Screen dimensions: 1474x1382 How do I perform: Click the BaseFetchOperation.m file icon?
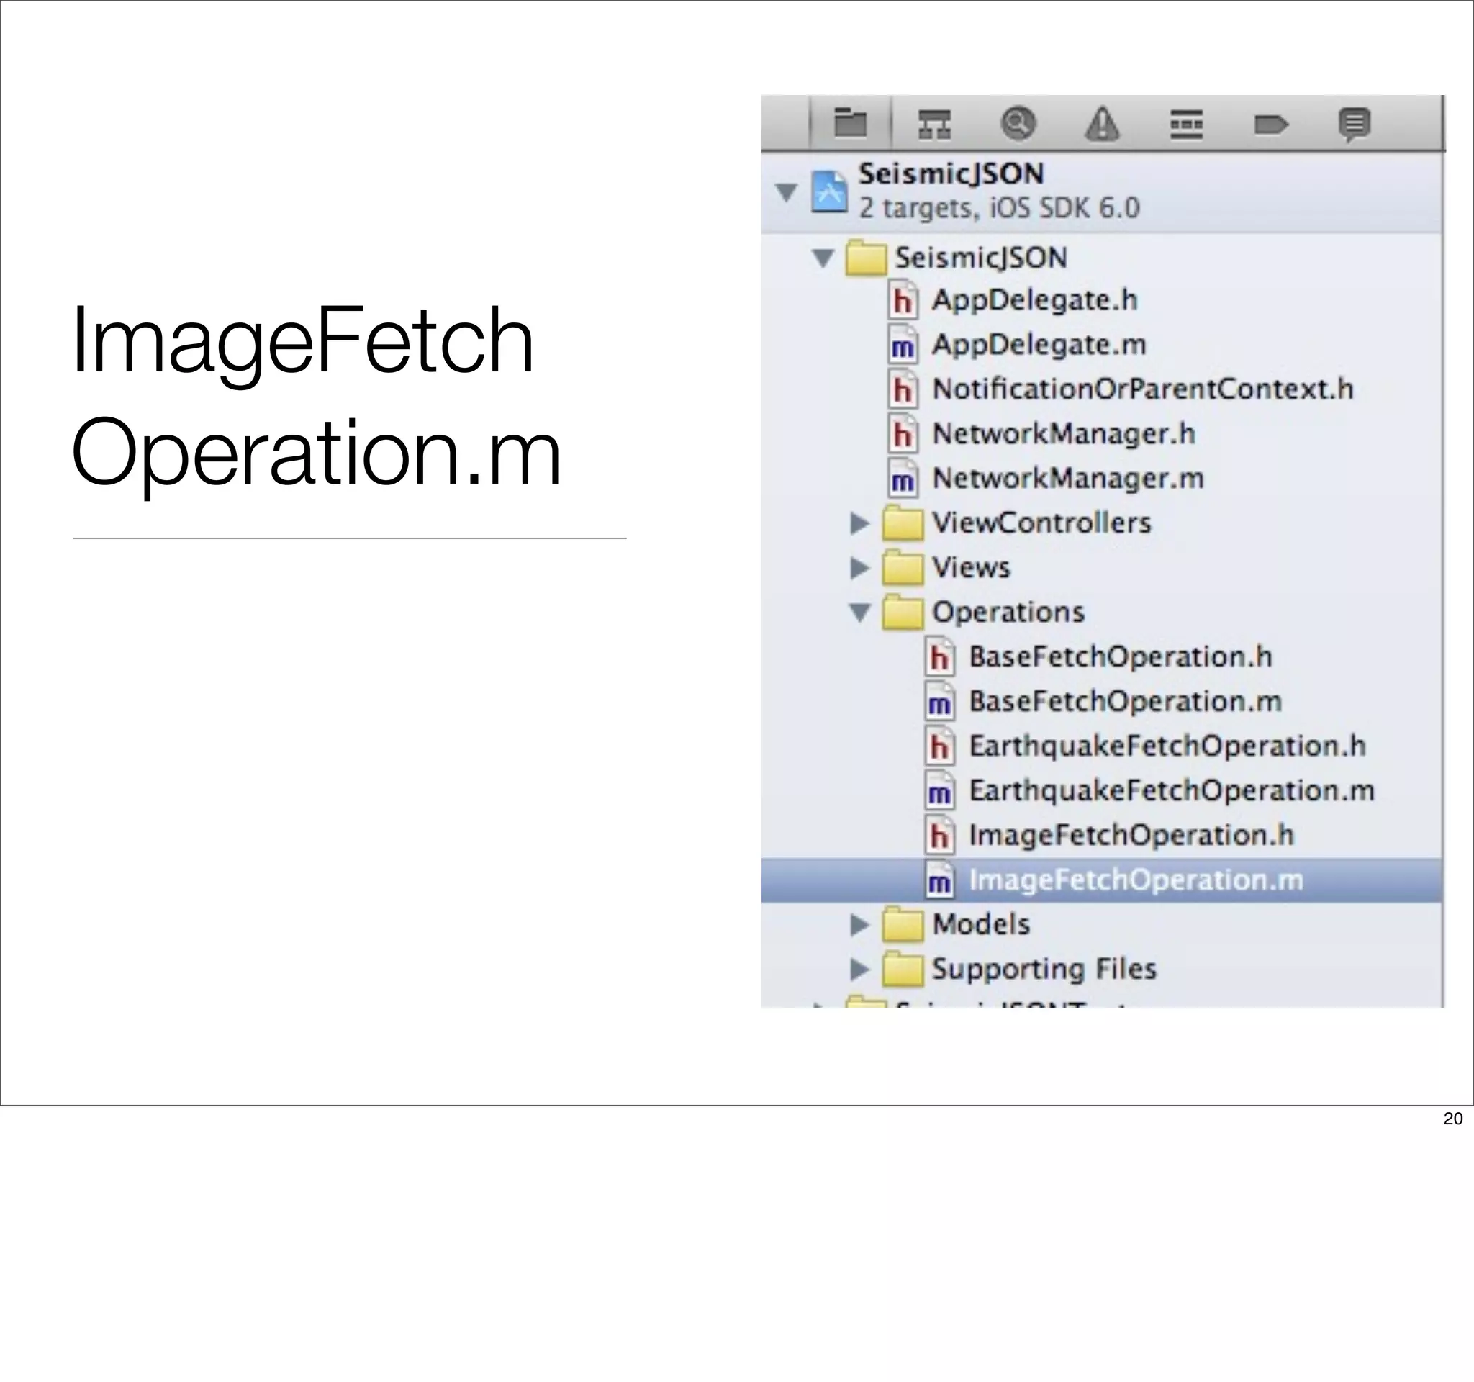coord(939,701)
